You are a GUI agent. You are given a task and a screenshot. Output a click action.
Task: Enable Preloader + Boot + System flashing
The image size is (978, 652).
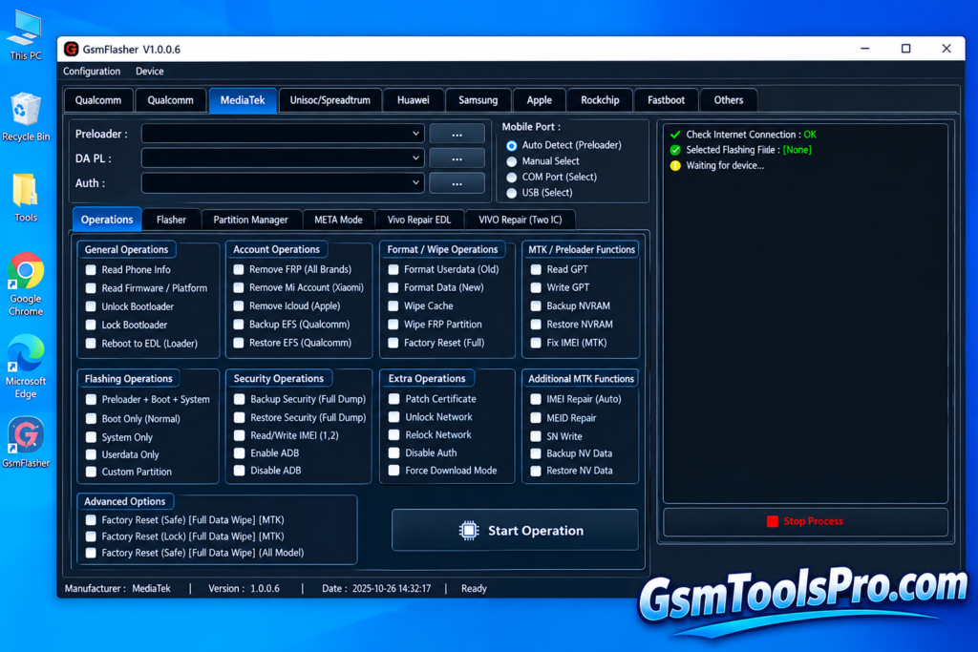91,400
